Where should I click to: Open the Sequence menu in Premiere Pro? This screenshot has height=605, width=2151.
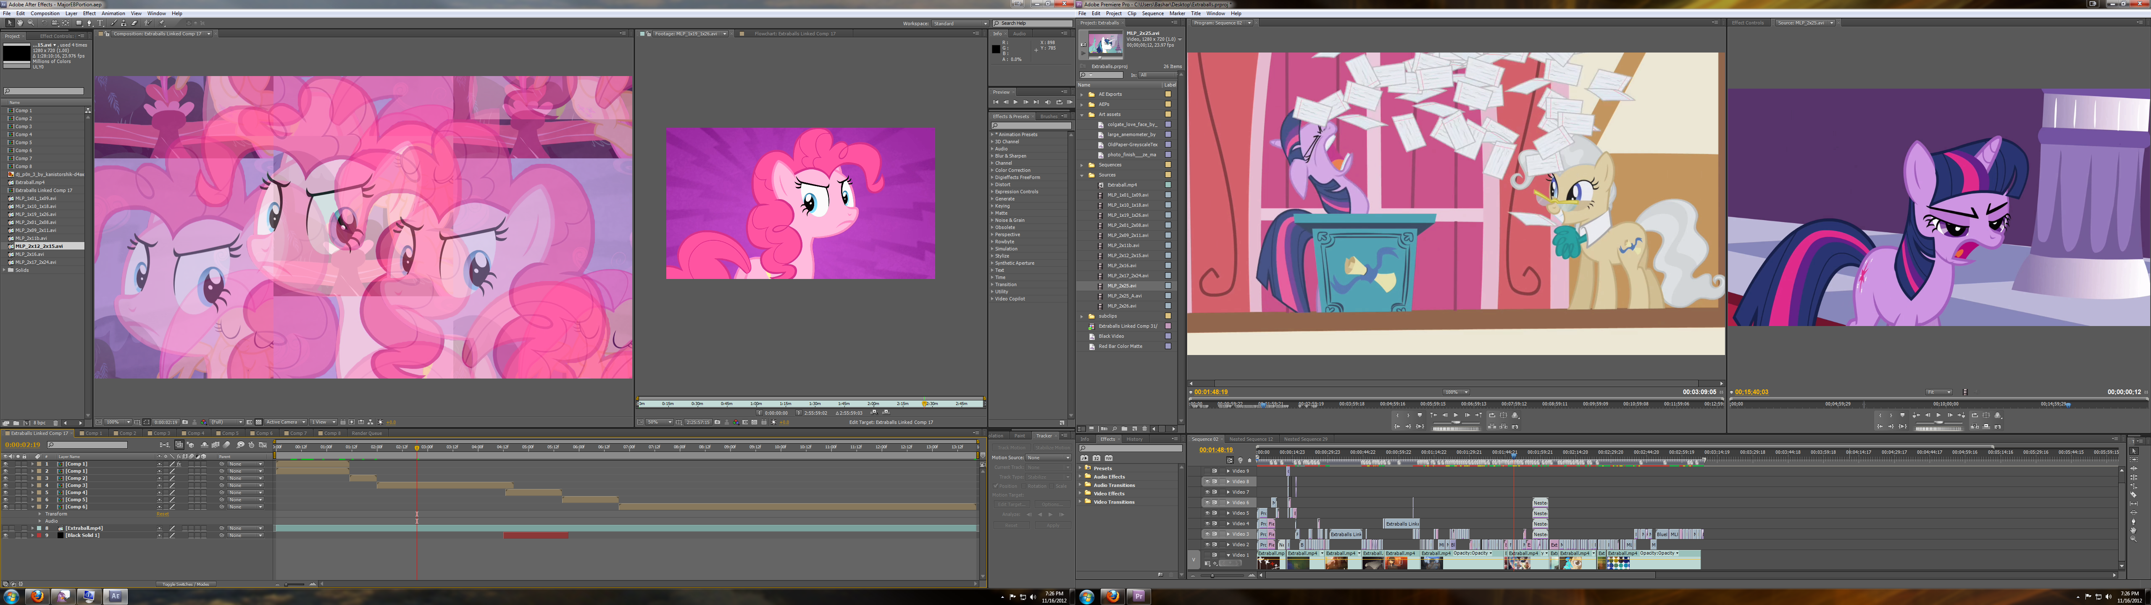[x=1152, y=13]
